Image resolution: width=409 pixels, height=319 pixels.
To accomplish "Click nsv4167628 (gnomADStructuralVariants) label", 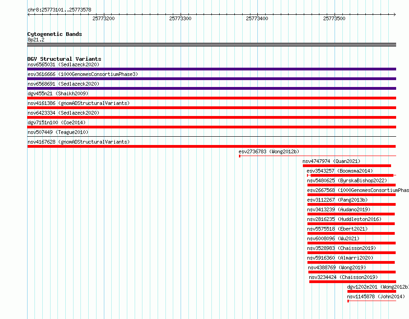I will point(79,142).
